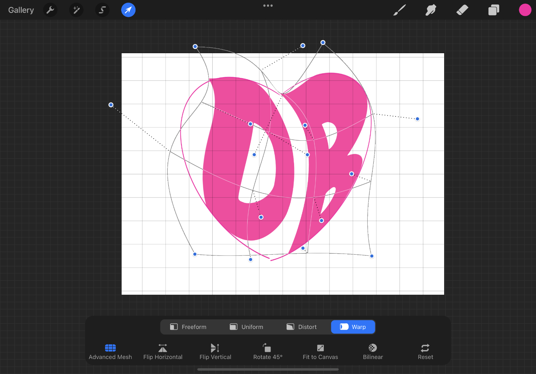Select the Transform arrow tool
This screenshot has width=536, height=374.
click(x=128, y=10)
